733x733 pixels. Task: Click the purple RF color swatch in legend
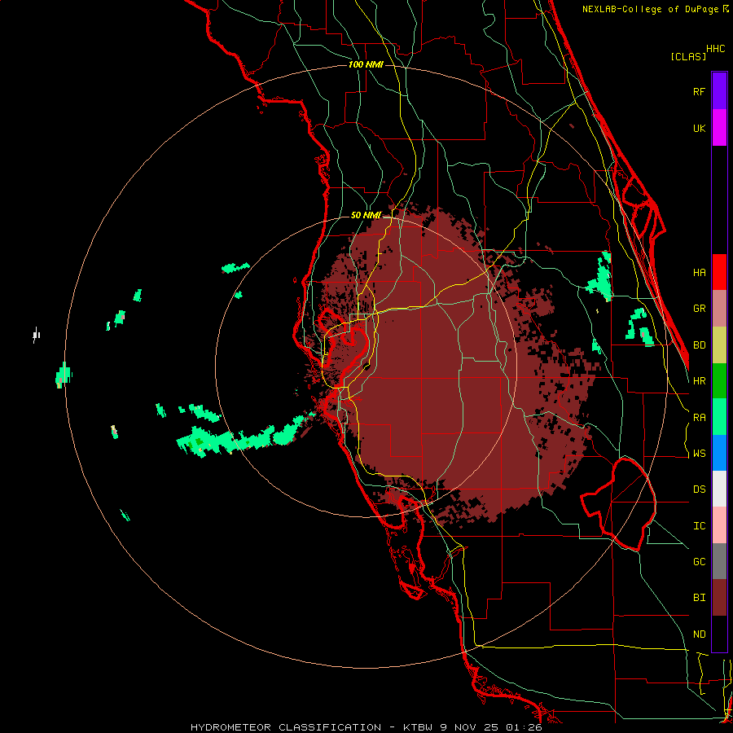tap(719, 91)
